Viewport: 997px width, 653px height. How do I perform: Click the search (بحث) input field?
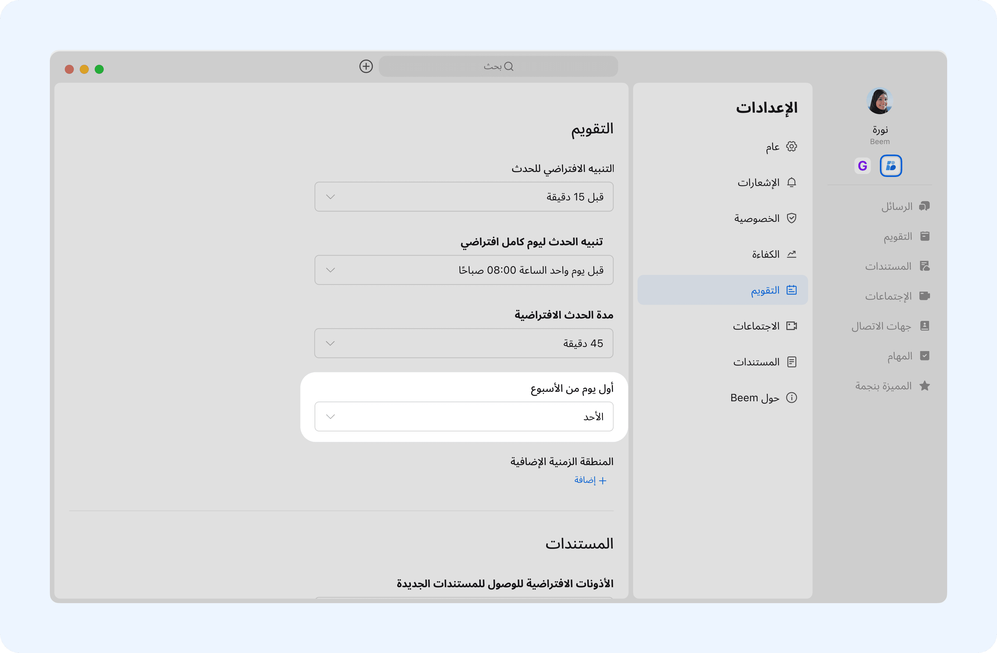(498, 66)
